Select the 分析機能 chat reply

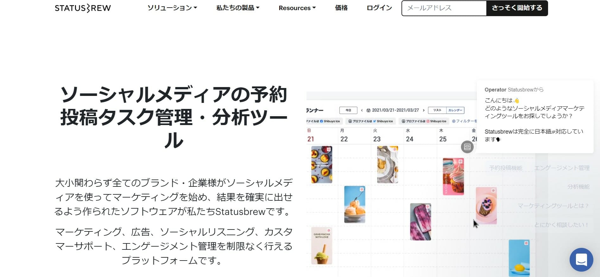(578, 187)
